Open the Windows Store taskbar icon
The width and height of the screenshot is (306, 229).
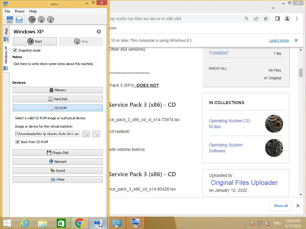tap(61, 223)
